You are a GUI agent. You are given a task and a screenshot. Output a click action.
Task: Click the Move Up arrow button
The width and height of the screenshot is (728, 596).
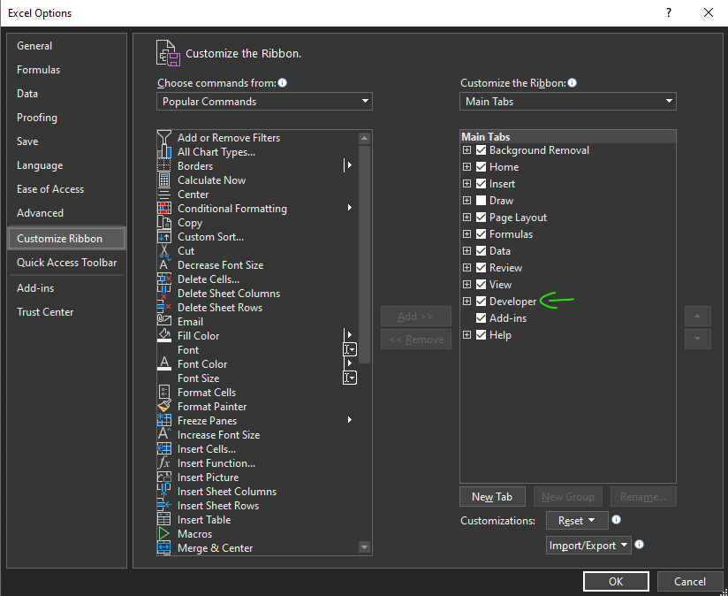point(697,317)
